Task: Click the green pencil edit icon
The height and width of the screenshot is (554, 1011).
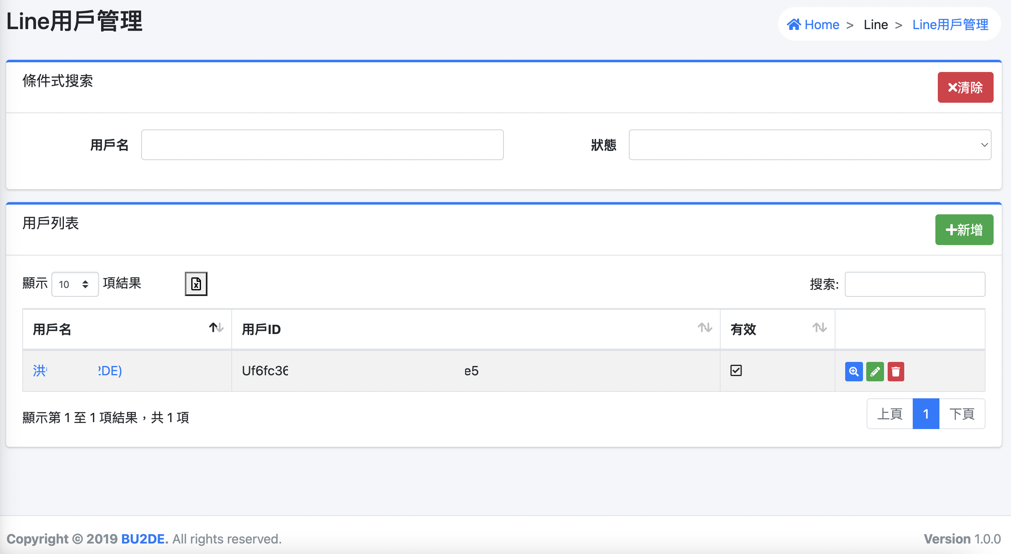Action: tap(875, 372)
